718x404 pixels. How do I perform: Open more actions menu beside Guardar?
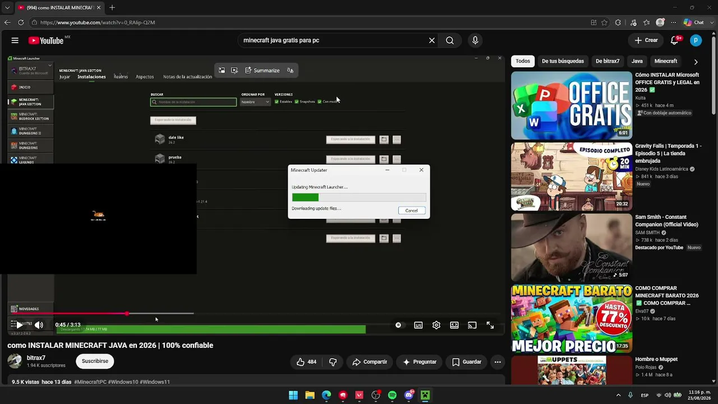click(x=497, y=362)
